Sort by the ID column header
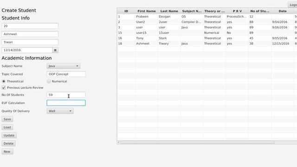 pyautogui.click(x=126, y=11)
